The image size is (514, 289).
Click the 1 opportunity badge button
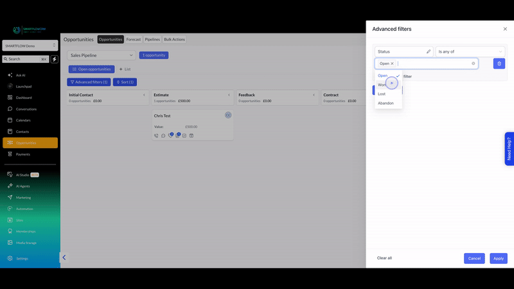[x=154, y=55]
